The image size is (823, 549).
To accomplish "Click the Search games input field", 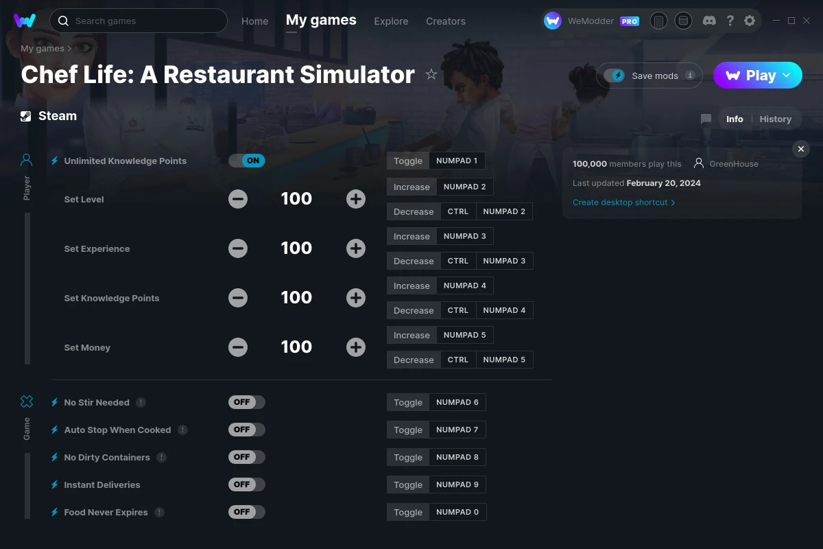I will [138, 21].
